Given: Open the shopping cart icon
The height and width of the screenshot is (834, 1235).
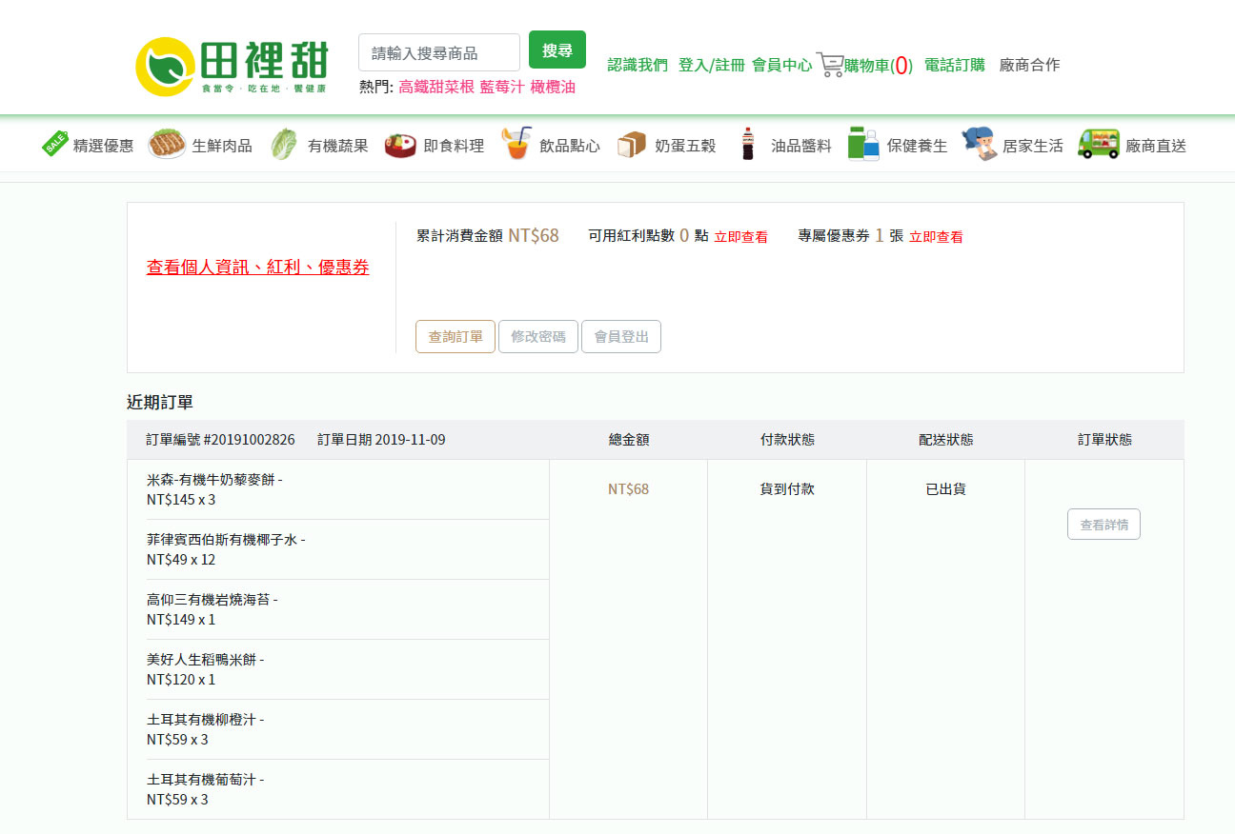Looking at the screenshot, I should (830, 64).
